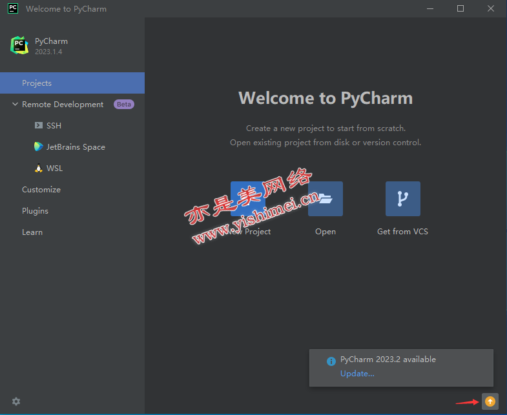507x415 pixels.
Task: Click the Get from VCS branch icon
Action: [x=403, y=198]
